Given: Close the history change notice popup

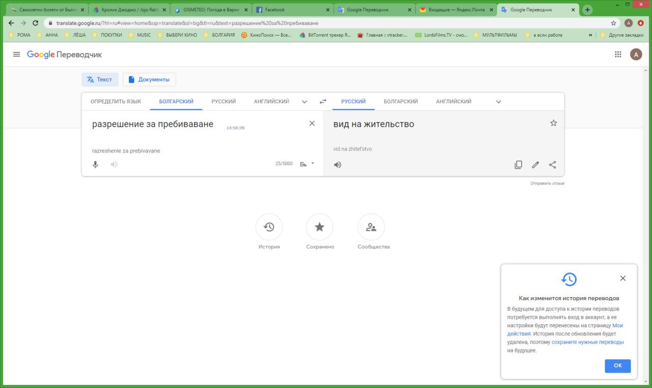Looking at the screenshot, I should [x=622, y=278].
